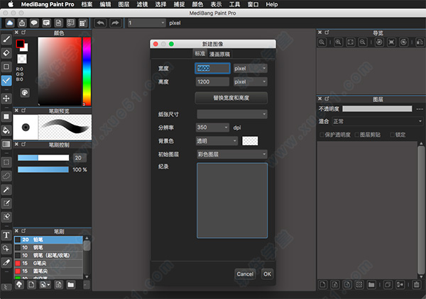Toggle 图层剪贴 checkbox
This screenshot has height=299, width=426.
pos(357,135)
